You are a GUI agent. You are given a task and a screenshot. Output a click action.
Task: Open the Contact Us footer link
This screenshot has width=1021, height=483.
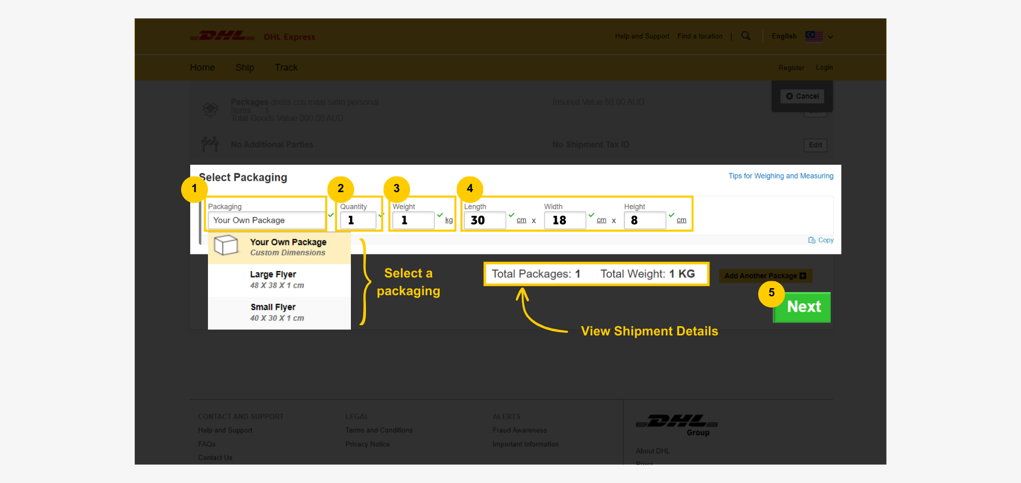(215, 458)
